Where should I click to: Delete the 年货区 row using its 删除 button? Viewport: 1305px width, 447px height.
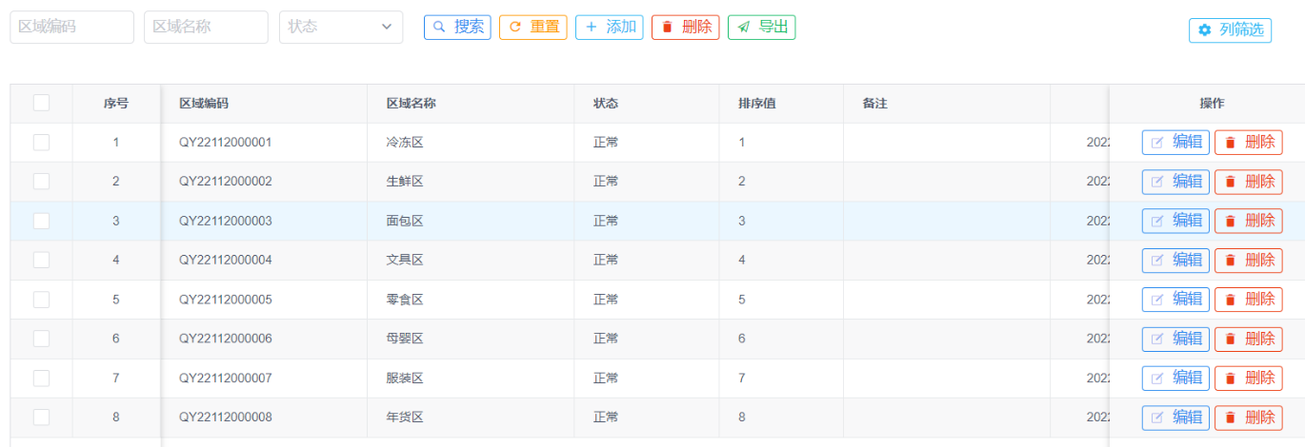1248,418
